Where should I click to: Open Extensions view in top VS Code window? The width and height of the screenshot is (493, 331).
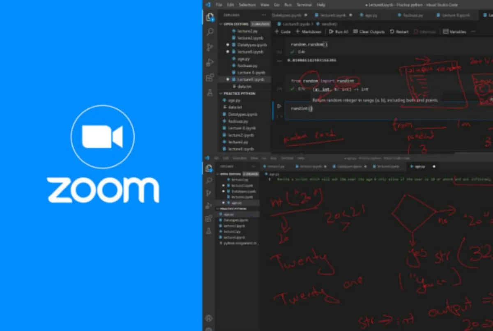tap(210, 77)
